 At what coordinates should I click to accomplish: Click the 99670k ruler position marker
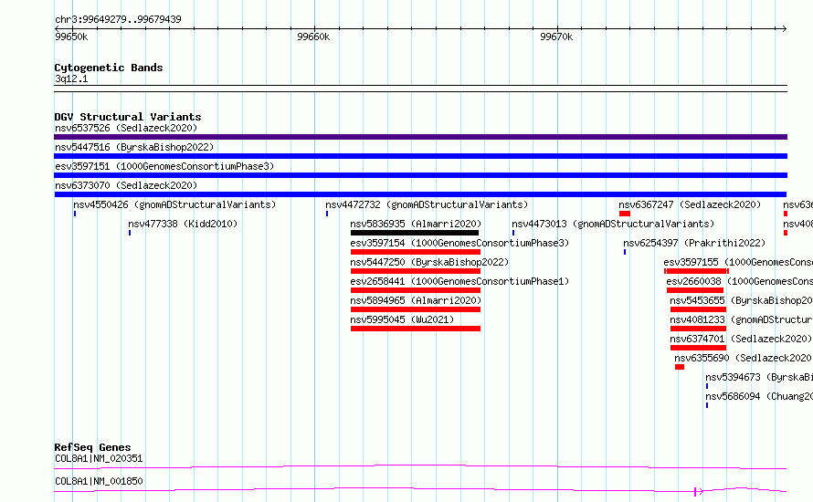(556, 37)
